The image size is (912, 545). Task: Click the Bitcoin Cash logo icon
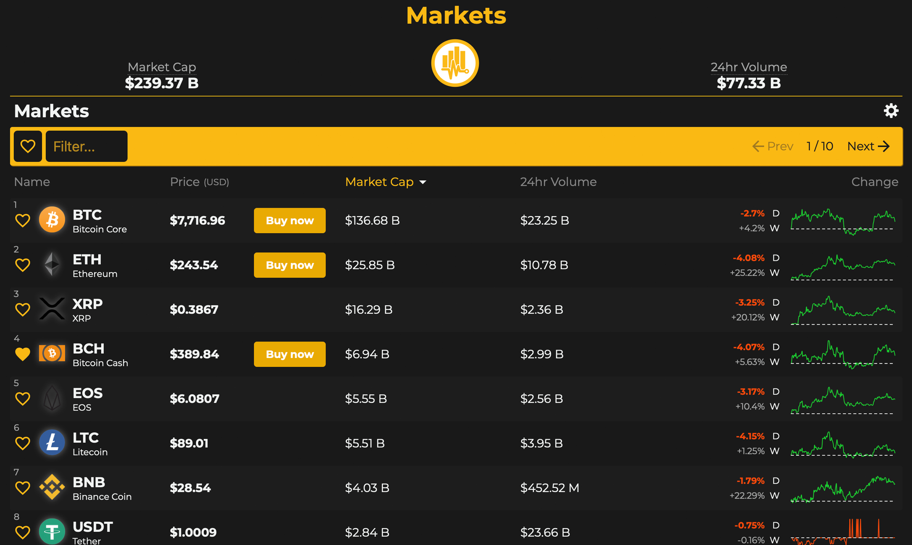52,353
